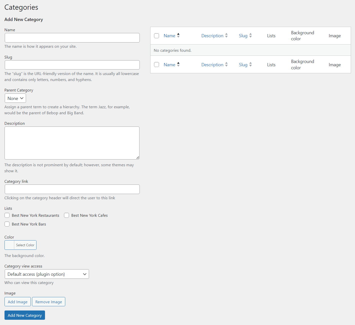Click the 'No categories found.' table message

(x=172, y=50)
